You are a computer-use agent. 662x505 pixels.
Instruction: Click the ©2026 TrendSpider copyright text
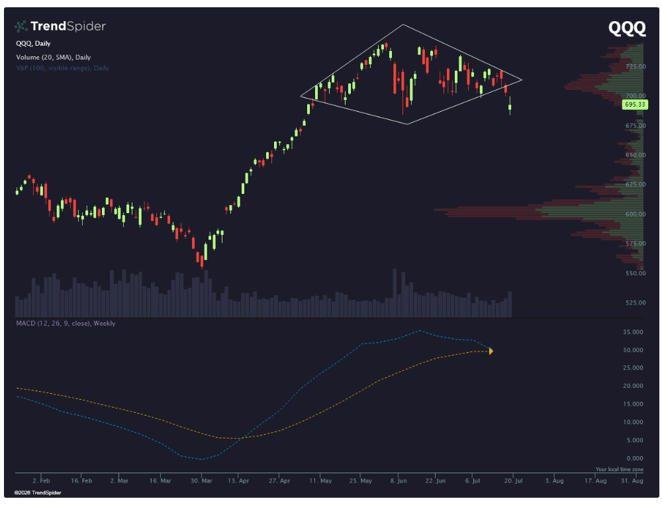click(38, 492)
